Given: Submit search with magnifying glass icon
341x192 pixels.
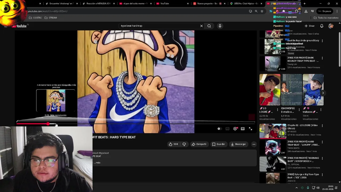Looking at the screenshot, I should [x=209, y=26].
